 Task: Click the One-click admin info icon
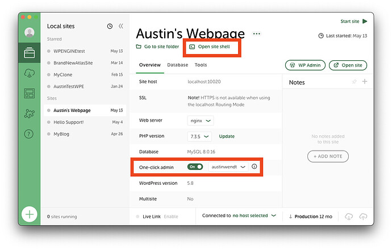[x=255, y=167]
